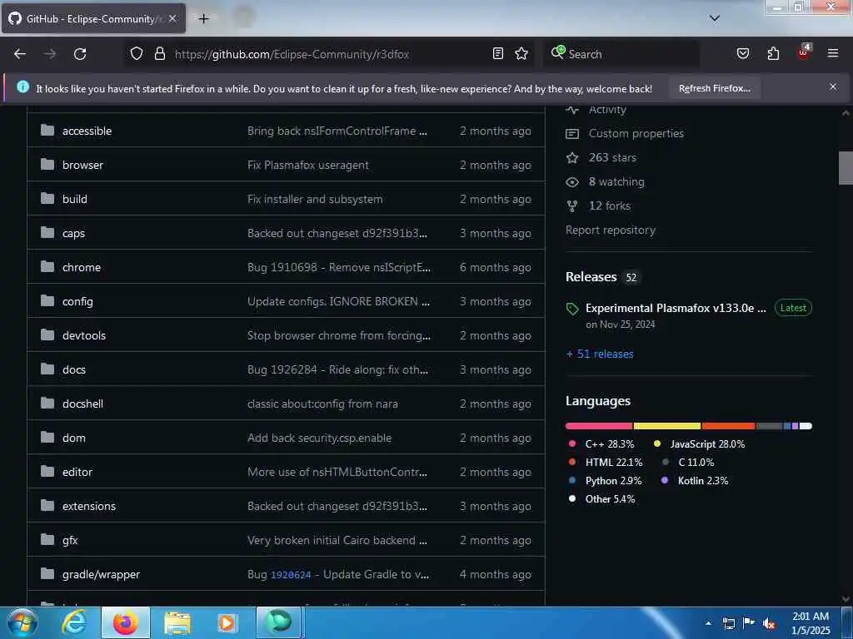The width and height of the screenshot is (853, 639).
Task: Click the Refresh Firefox button
Action: [x=714, y=88]
